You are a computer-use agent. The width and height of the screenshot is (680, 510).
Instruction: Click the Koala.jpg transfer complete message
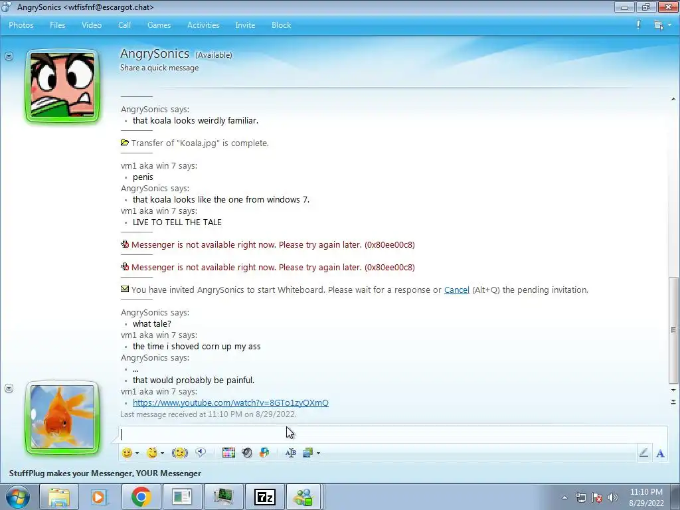[x=200, y=143]
